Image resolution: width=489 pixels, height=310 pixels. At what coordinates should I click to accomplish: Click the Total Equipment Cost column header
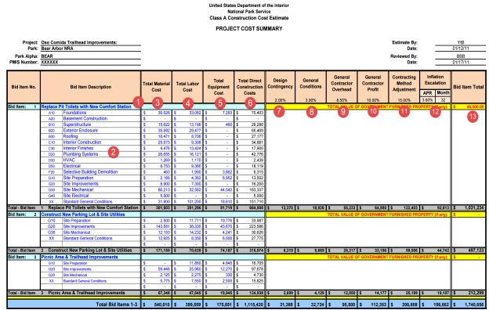coord(219,87)
